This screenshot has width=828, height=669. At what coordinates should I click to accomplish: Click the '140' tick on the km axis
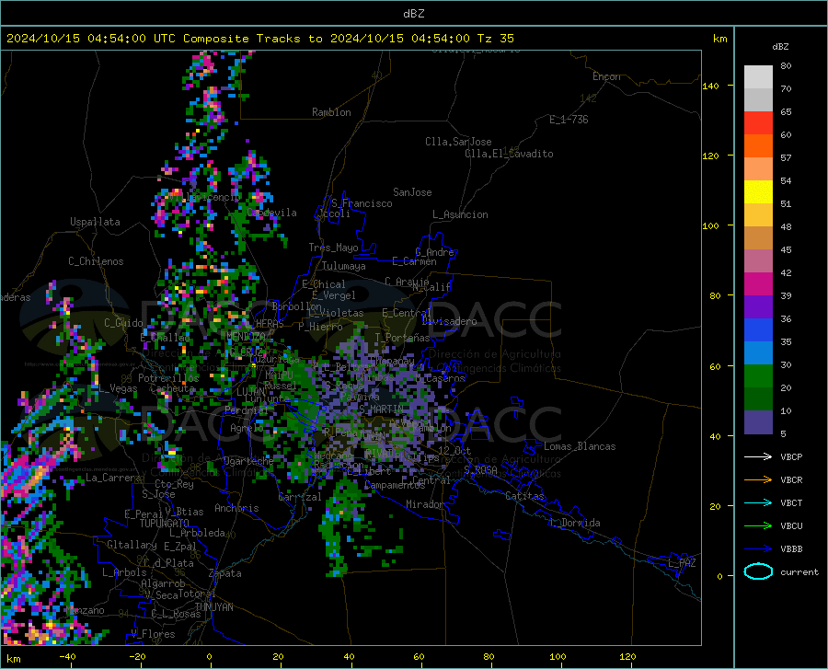tap(710, 86)
